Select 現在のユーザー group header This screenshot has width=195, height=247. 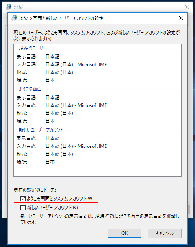(33, 48)
